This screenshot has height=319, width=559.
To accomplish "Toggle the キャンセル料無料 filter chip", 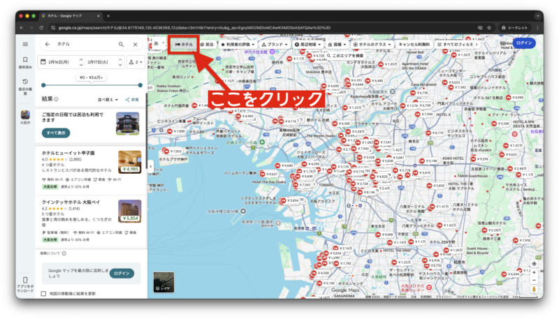I will click(414, 44).
